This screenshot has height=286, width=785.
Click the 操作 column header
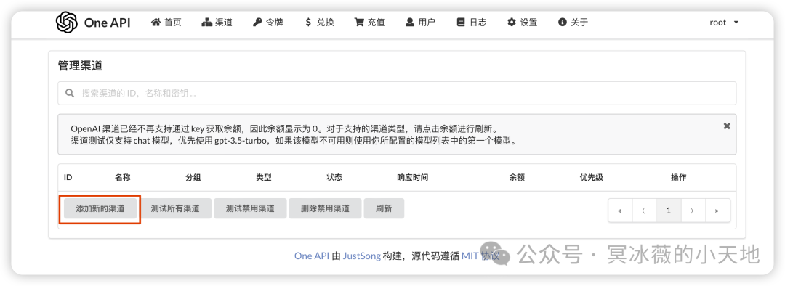pos(678,178)
